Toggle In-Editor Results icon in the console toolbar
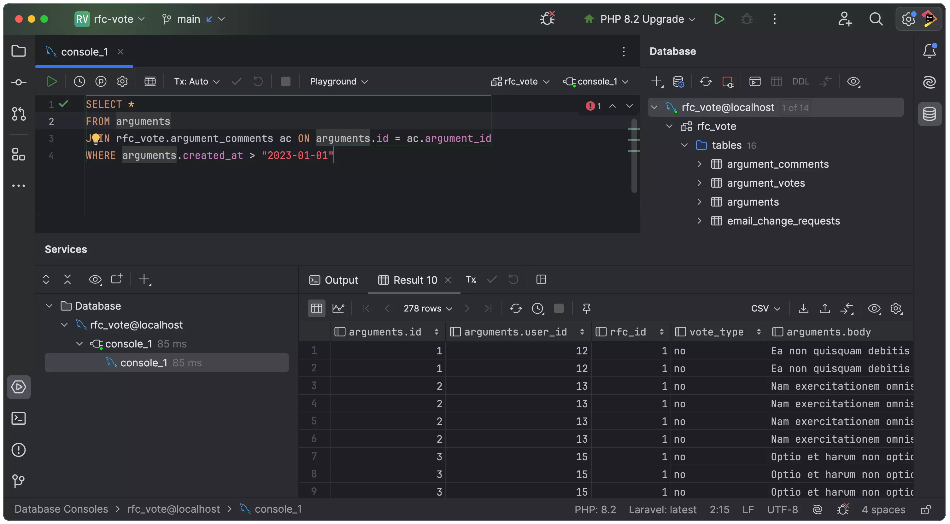 (150, 81)
